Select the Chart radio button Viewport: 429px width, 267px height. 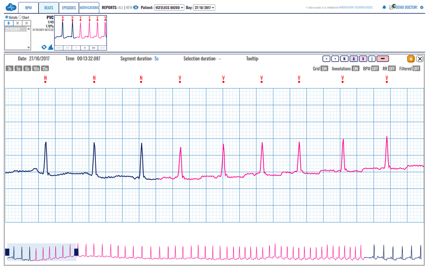pyautogui.click(x=20, y=17)
